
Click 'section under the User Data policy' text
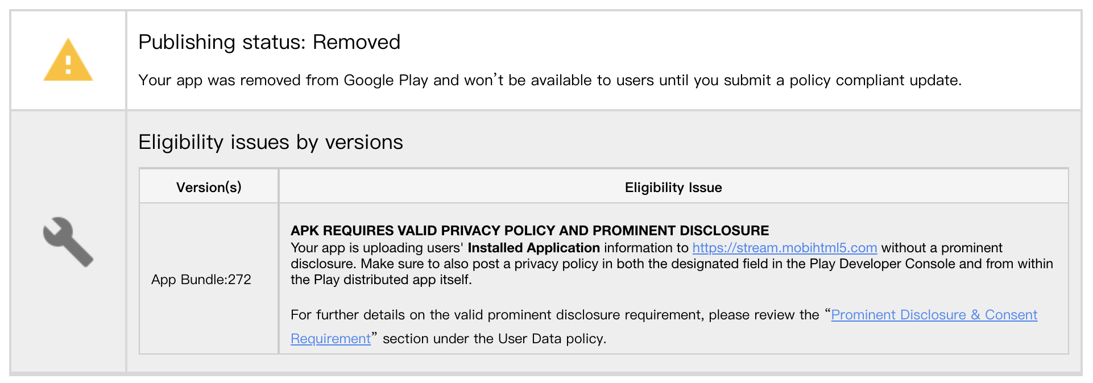pyautogui.click(x=494, y=339)
